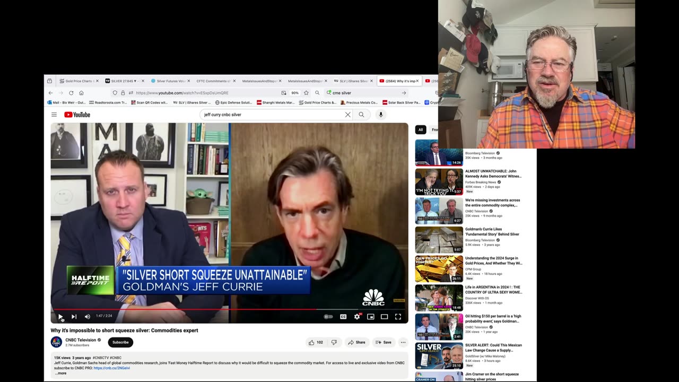Close the active YouTube tab
The height and width of the screenshot is (382, 679).
tap(417, 81)
